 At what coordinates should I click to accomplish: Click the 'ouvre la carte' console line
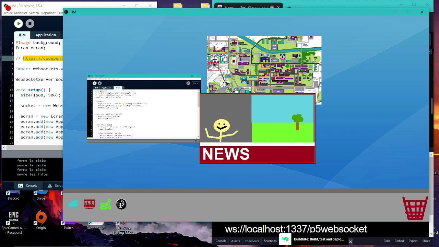coord(31,165)
